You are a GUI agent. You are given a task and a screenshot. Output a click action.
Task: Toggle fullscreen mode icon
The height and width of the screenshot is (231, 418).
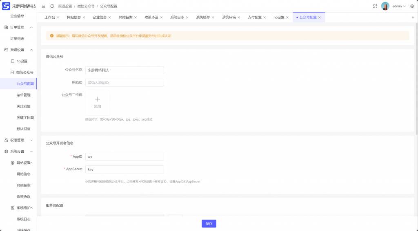tap(375, 6)
